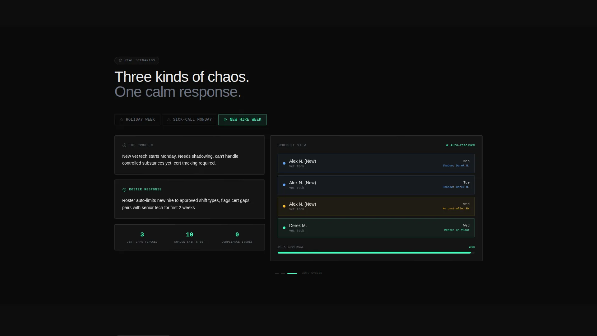Click the checkmark icon beside Roster Response
This screenshot has width=597, height=336.
click(x=124, y=190)
